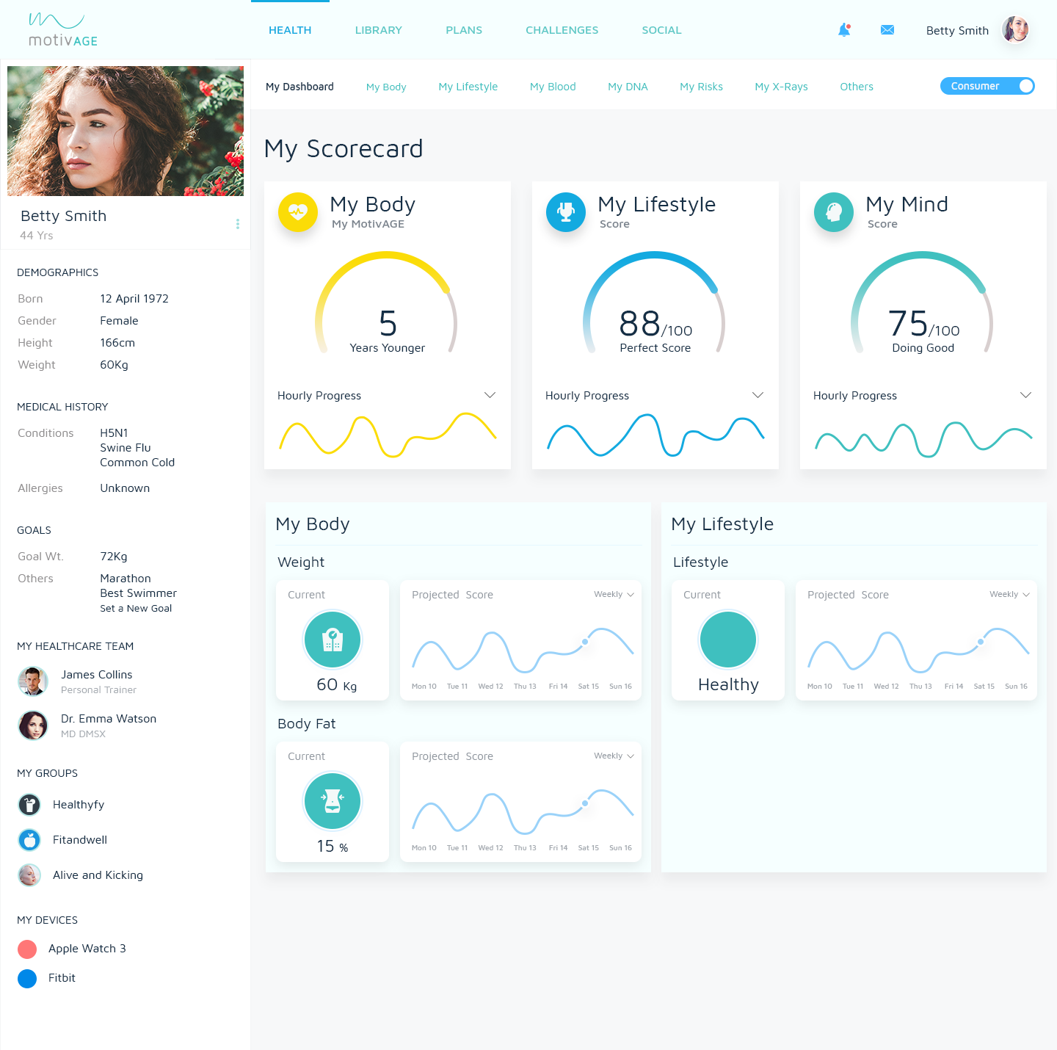Click the yellow My Body heart icon
Screen dimensions: 1057x1050
pyautogui.click(x=298, y=212)
